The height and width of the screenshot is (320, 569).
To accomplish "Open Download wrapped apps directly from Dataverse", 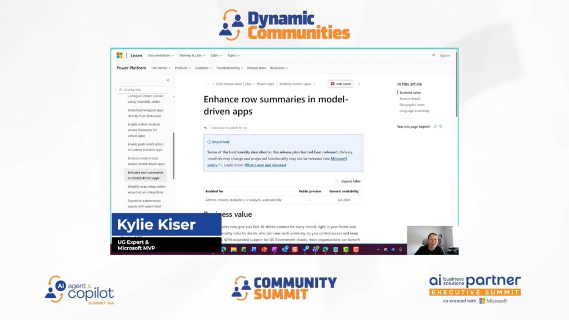I will (146, 113).
